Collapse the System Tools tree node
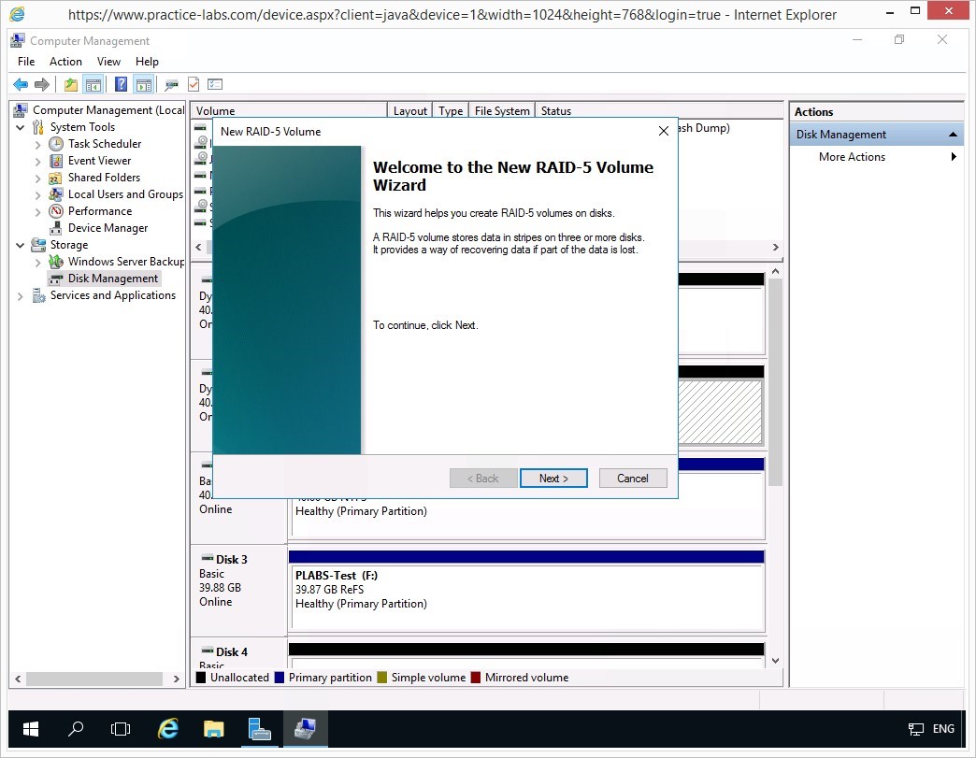The width and height of the screenshot is (976, 758). tap(21, 127)
